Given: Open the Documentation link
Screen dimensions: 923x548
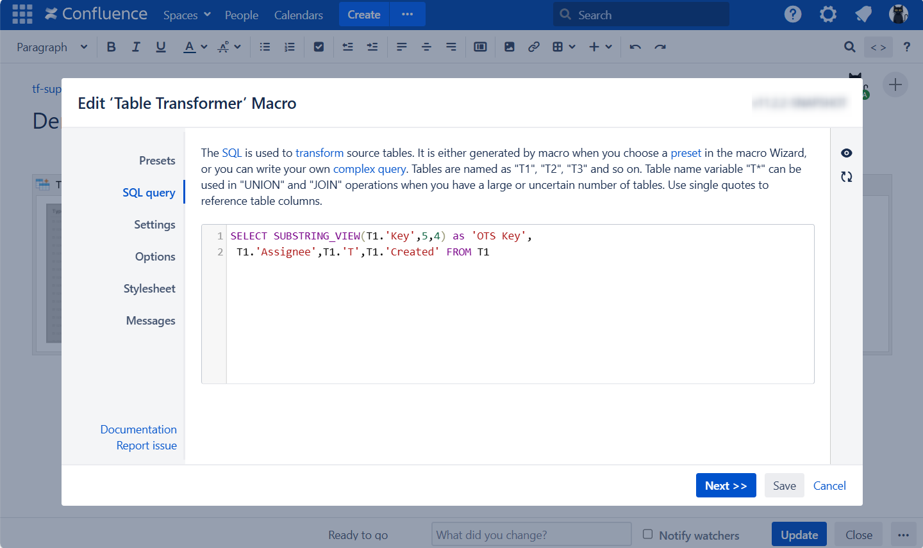Looking at the screenshot, I should tap(138, 430).
